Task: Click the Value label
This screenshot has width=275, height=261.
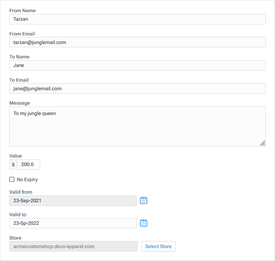Action: pos(16,156)
